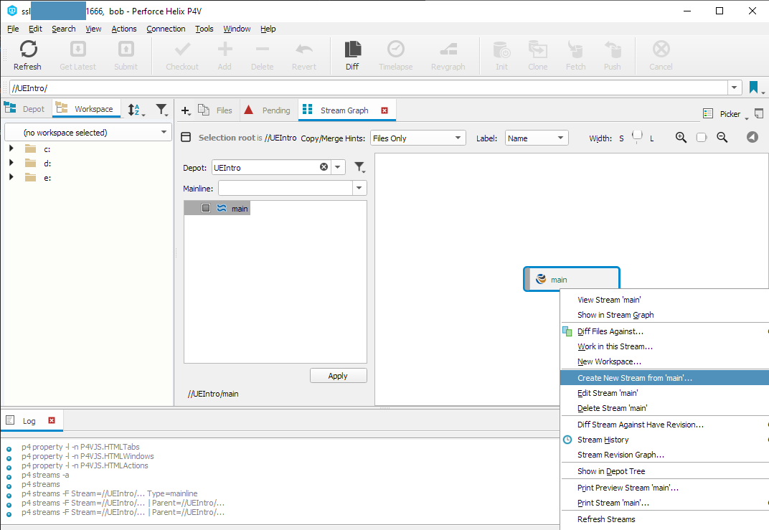769x530 pixels.
Task: Expand the c: drive tree node
Action: tap(11, 148)
